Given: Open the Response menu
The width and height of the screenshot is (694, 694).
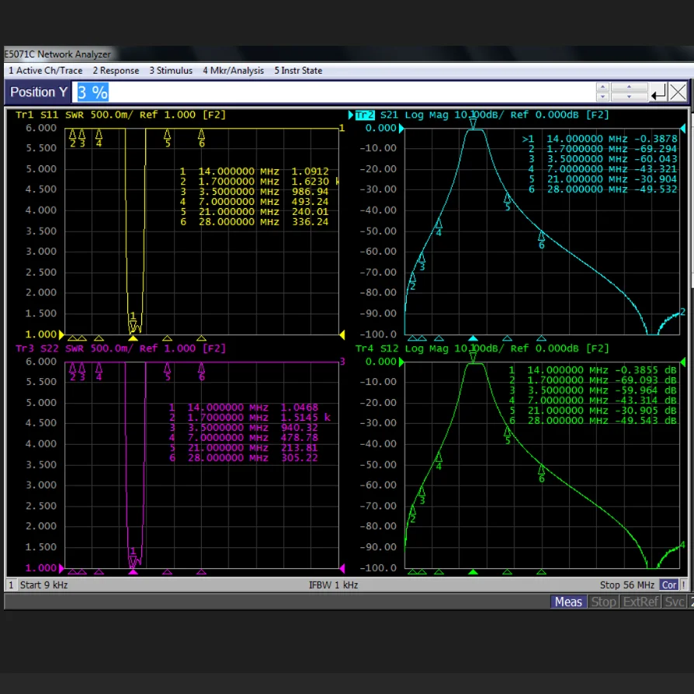Looking at the screenshot, I should click(x=116, y=71).
